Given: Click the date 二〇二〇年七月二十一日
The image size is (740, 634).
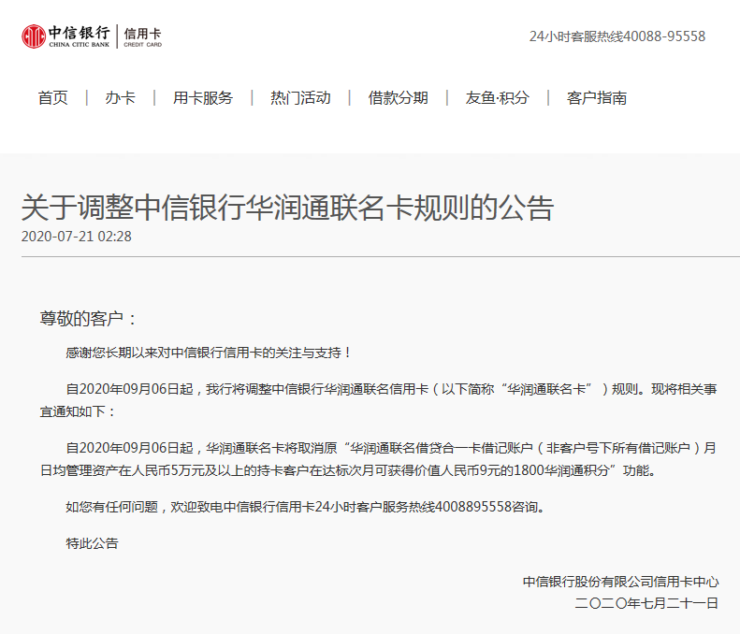Looking at the screenshot, I should click(646, 603).
